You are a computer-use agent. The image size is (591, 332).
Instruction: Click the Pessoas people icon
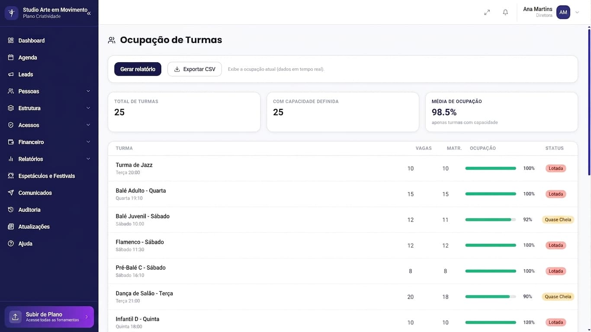coord(11,91)
